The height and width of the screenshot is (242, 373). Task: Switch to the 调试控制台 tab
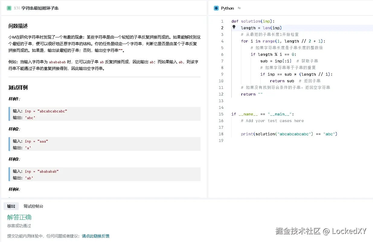(33, 206)
